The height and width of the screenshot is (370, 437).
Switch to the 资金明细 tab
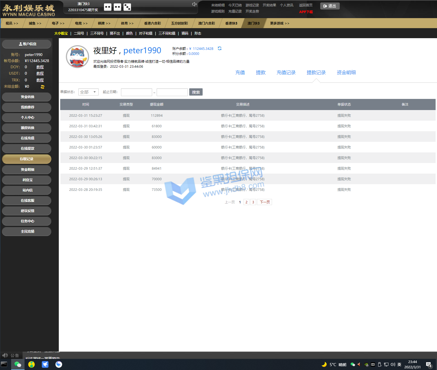coord(346,72)
